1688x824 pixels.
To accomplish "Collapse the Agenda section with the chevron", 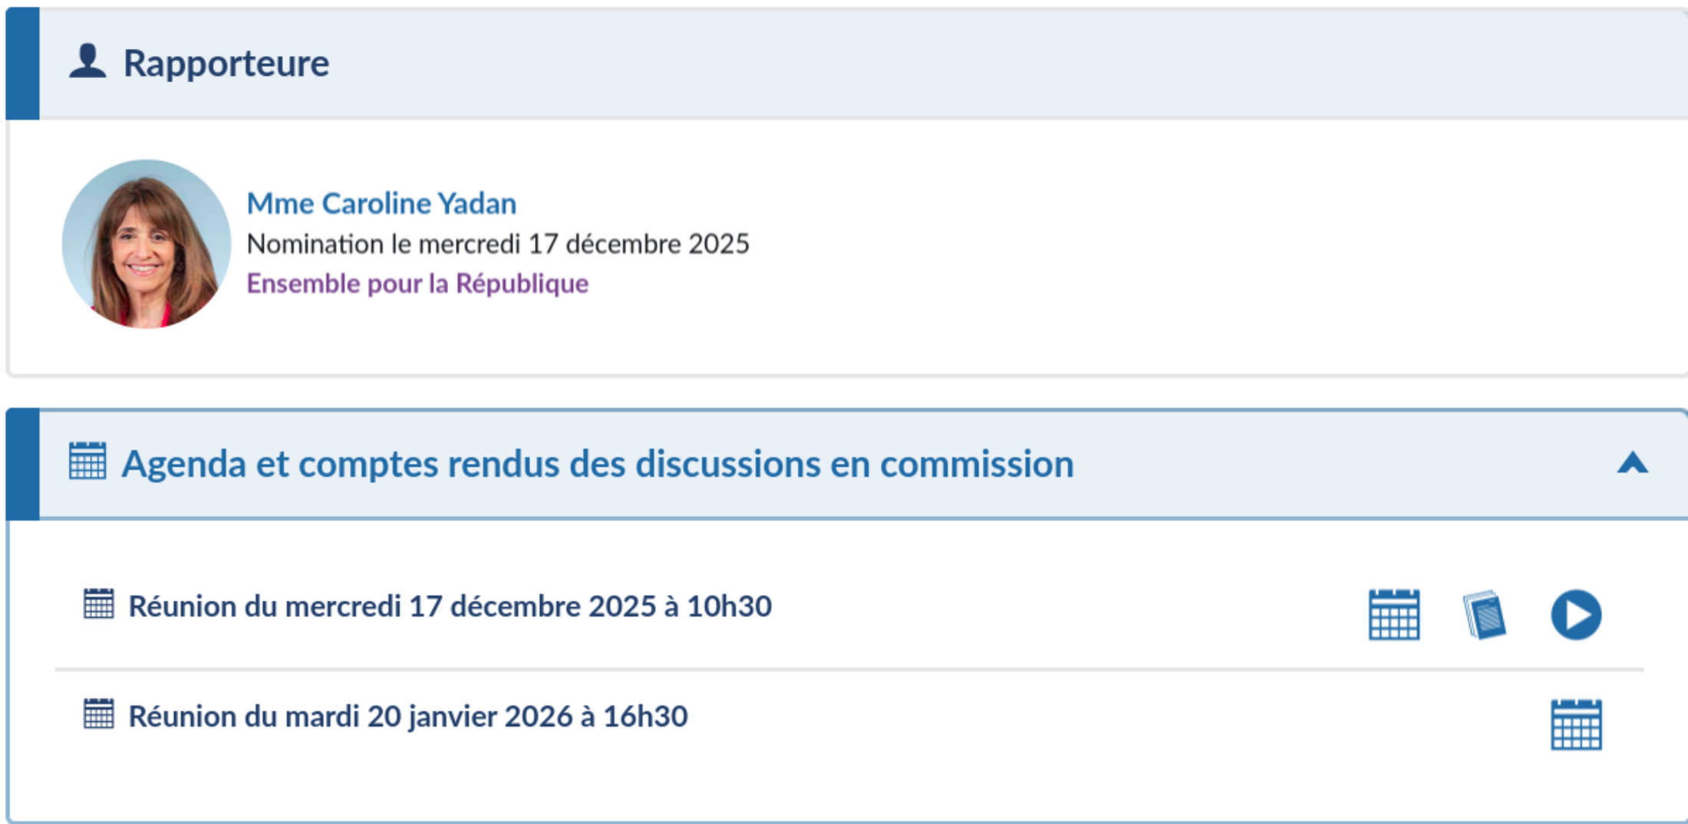I will pos(1632,463).
